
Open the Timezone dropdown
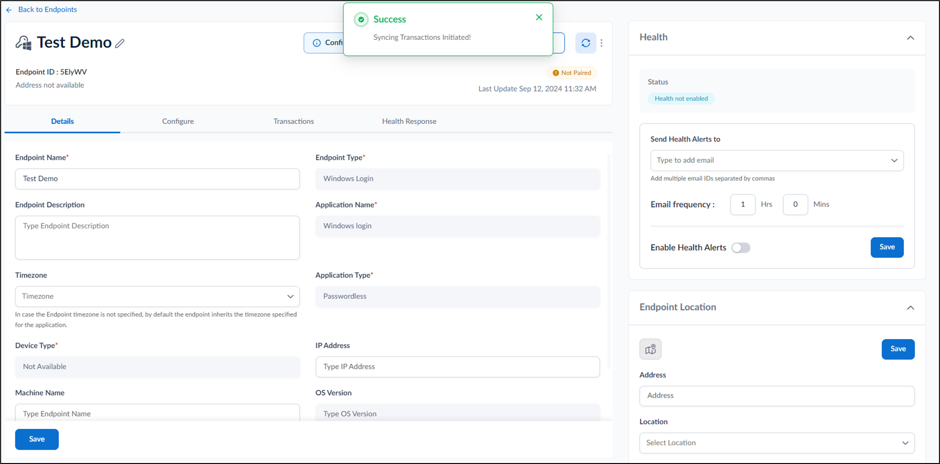(158, 297)
